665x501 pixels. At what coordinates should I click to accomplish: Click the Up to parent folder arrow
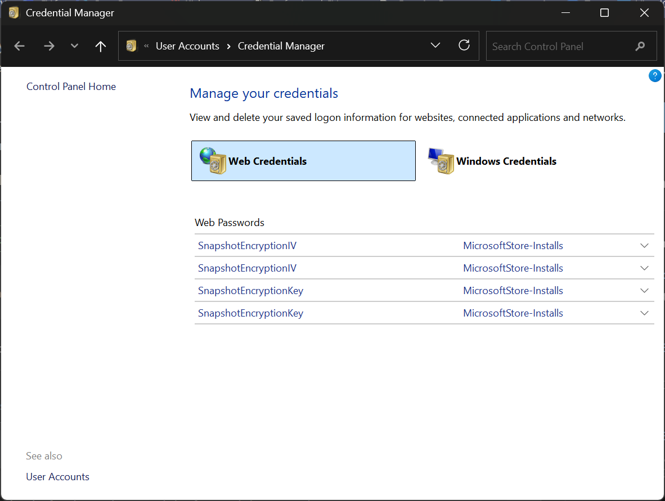(101, 46)
